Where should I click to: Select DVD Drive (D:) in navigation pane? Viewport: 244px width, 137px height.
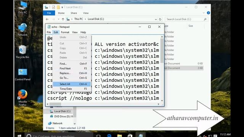[x=61, y=116]
